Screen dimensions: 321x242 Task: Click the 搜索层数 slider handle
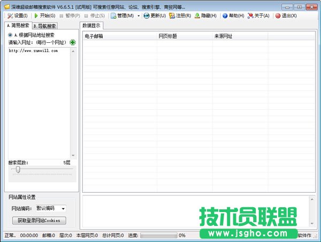[x=18, y=170]
